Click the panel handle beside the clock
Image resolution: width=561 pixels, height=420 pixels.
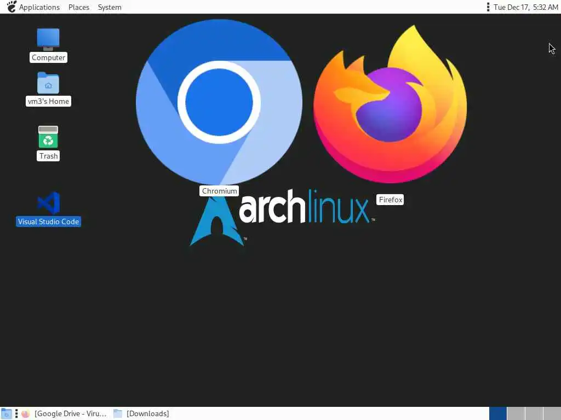[x=488, y=7]
